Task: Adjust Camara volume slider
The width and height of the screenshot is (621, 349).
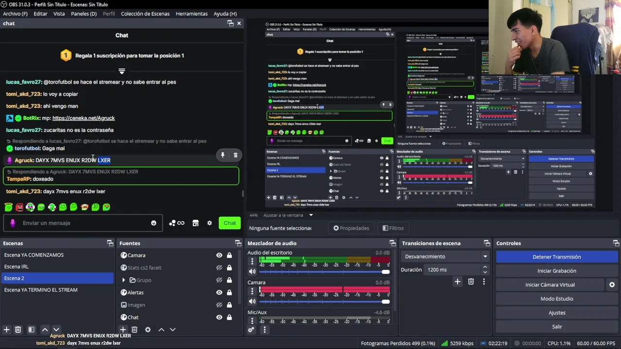Action: [325, 301]
